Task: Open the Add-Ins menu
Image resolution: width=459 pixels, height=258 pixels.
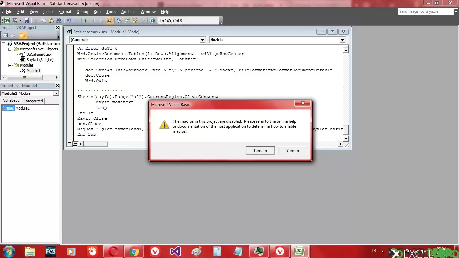Action: [x=128, y=12]
